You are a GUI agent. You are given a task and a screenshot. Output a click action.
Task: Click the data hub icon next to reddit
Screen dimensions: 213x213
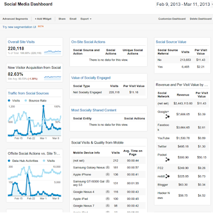tap(167, 176)
